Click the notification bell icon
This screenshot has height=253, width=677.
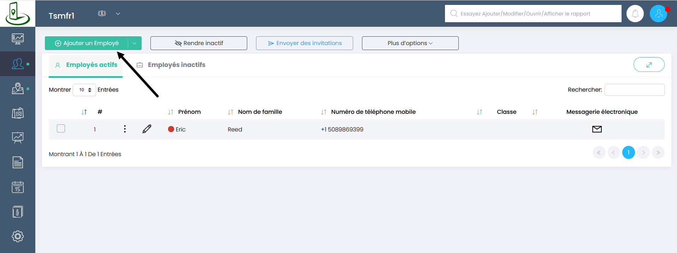click(x=635, y=14)
